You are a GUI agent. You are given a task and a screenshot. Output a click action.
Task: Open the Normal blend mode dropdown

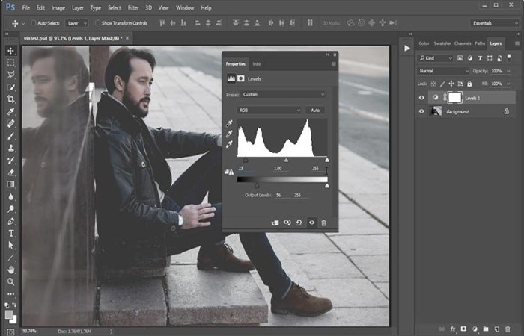443,71
